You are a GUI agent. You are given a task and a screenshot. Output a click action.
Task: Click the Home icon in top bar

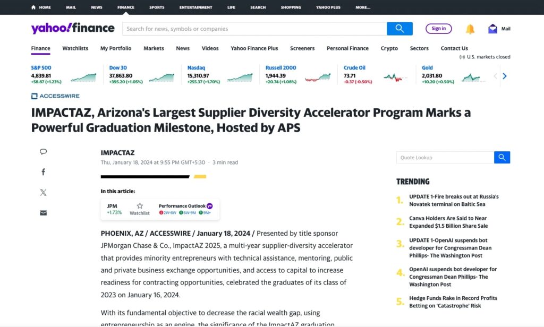[x=33, y=7]
